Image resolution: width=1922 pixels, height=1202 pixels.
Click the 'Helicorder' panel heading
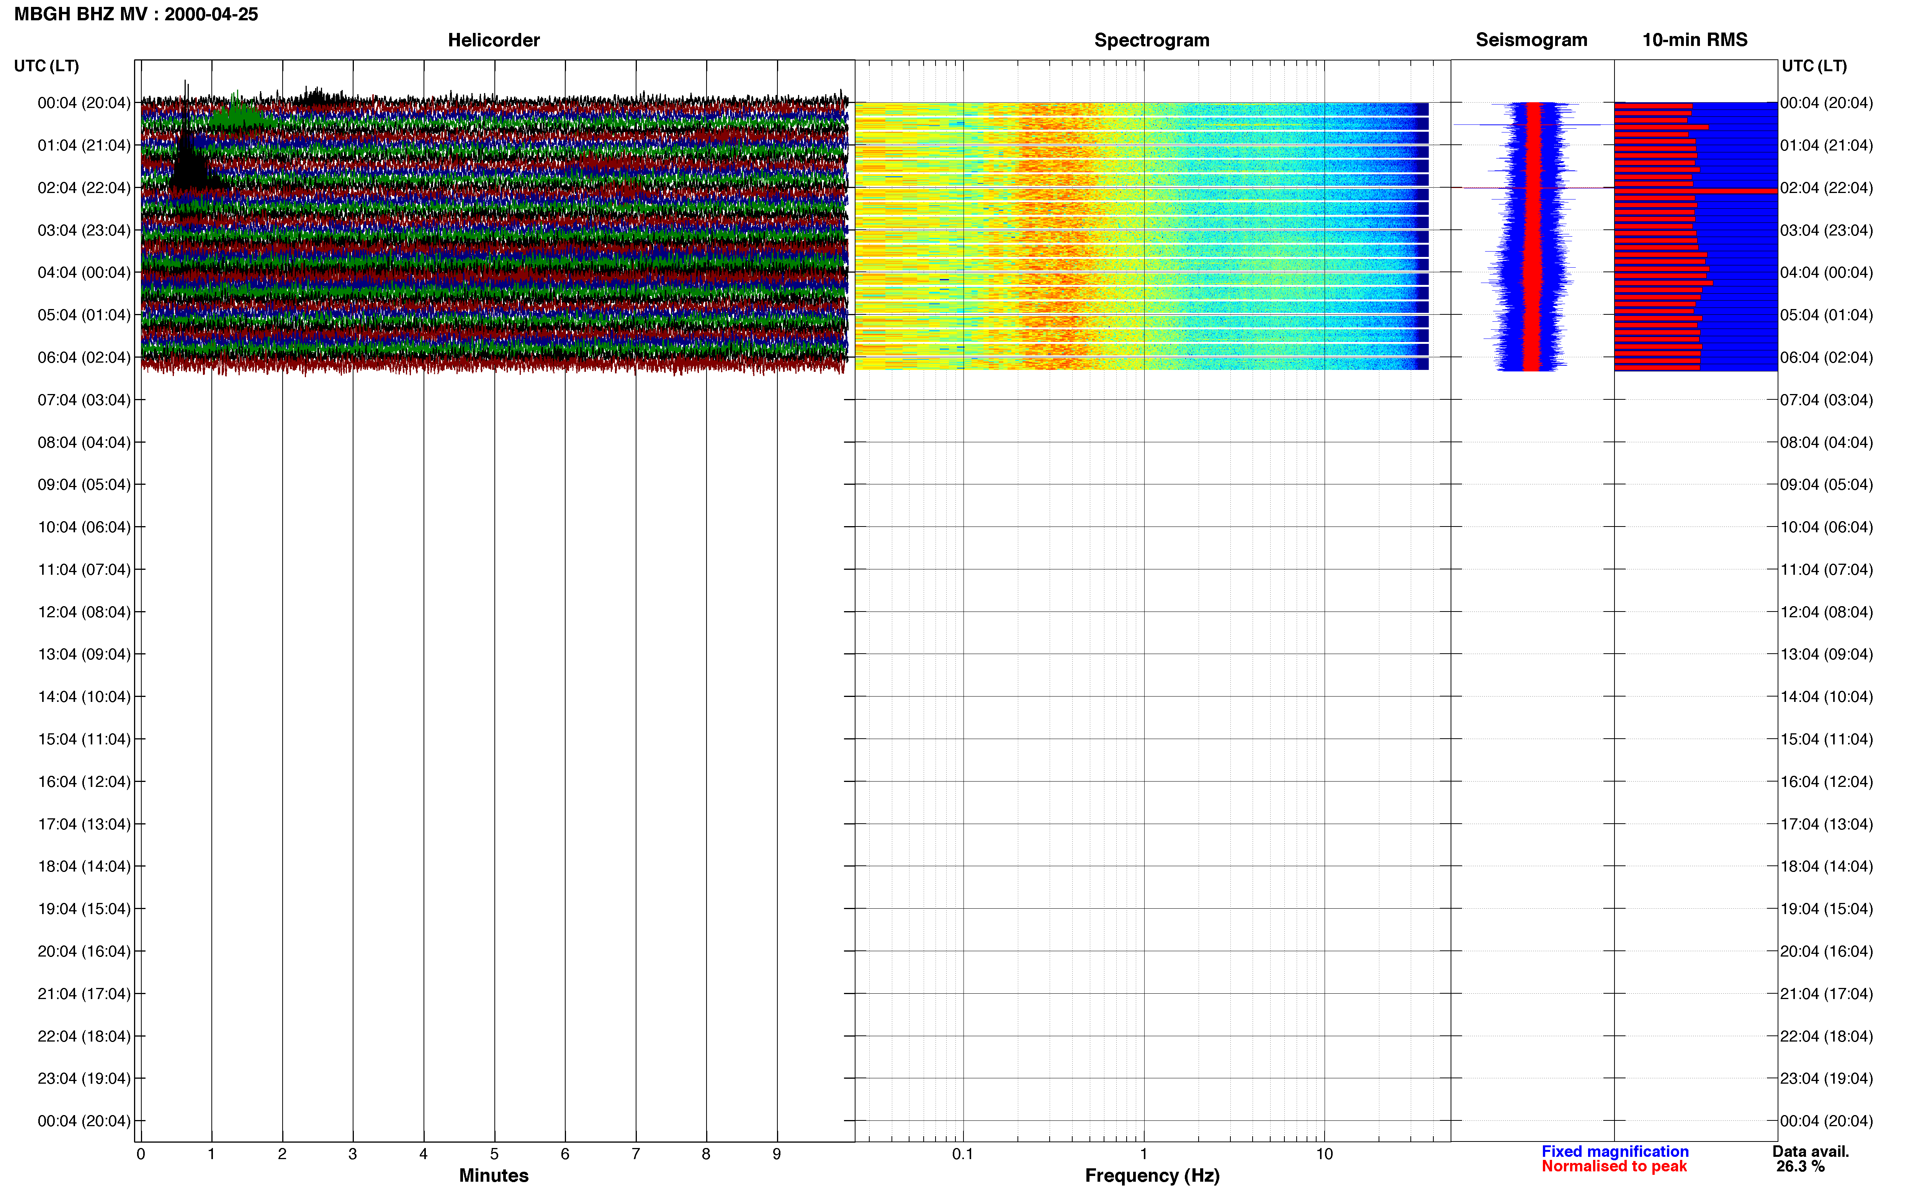pos(494,40)
